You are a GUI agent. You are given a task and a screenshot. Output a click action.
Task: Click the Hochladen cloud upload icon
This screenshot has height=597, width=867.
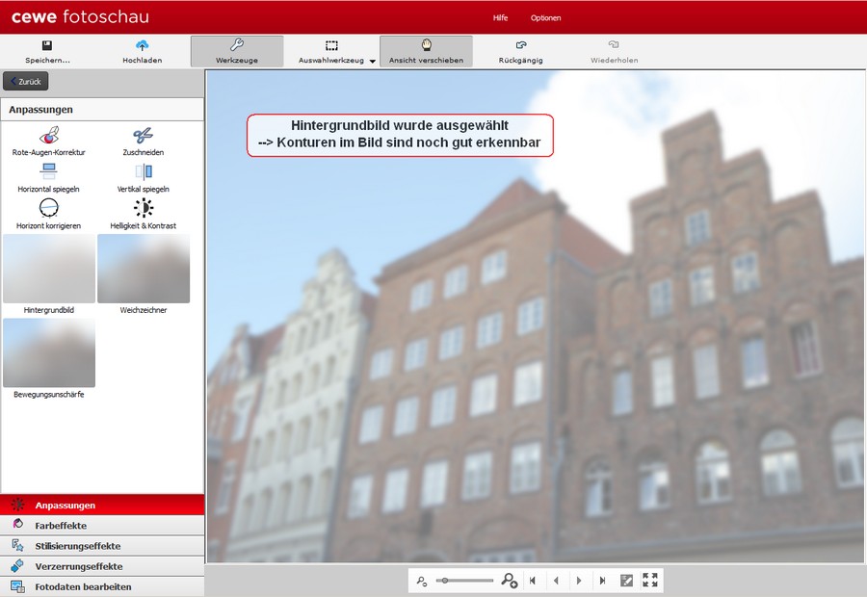click(143, 45)
